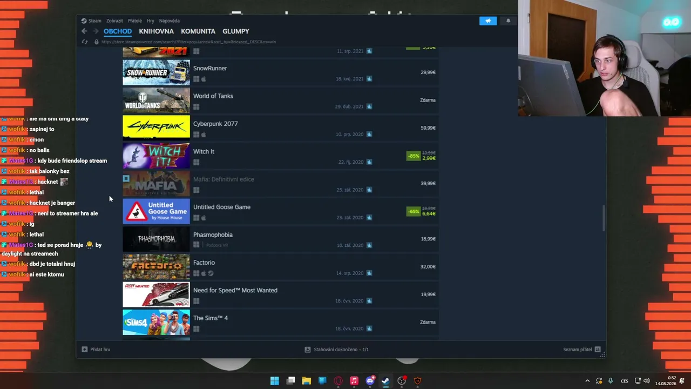This screenshot has height=389, width=691.
Task: Show hidden system tray icons
Action: tap(587, 381)
